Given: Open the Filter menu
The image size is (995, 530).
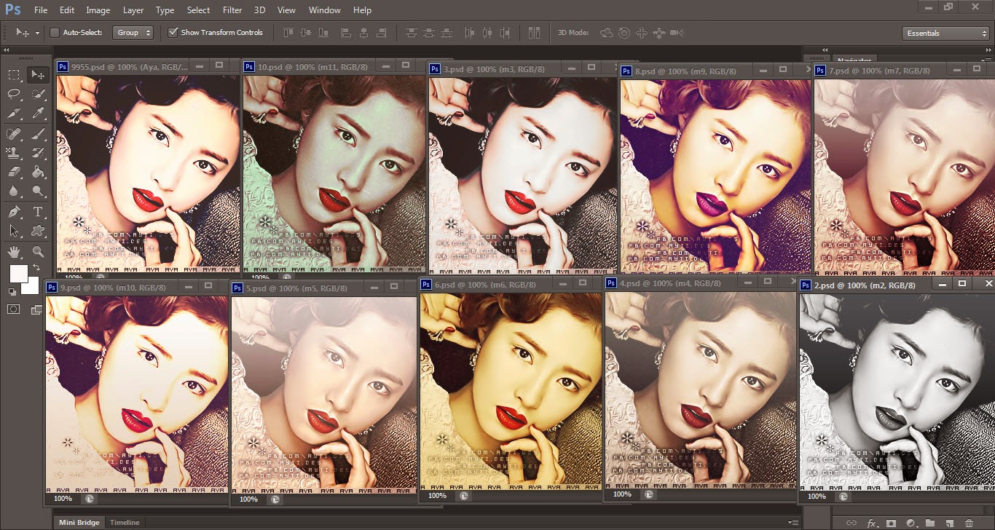Looking at the screenshot, I should pyautogui.click(x=232, y=10).
